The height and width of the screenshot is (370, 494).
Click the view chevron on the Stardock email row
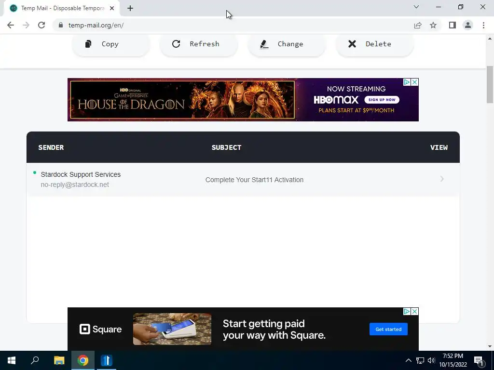(x=442, y=179)
